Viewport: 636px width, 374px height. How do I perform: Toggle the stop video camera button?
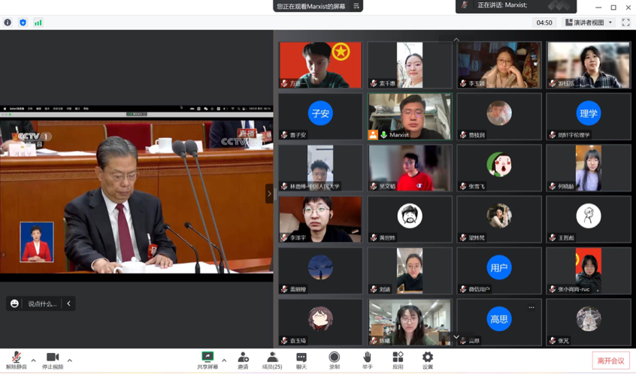(52, 358)
